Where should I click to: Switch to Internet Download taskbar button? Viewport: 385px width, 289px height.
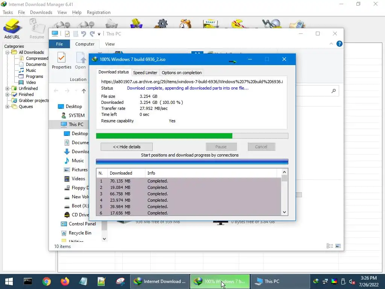pyautogui.click(x=159, y=281)
